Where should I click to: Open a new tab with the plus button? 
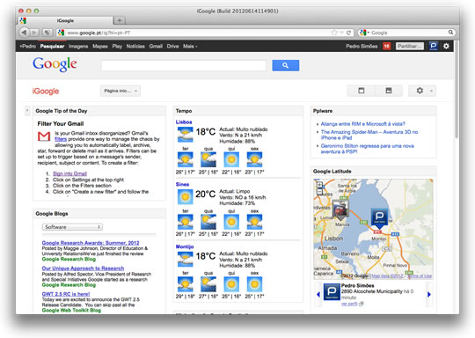pyautogui.click(x=120, y=20)
